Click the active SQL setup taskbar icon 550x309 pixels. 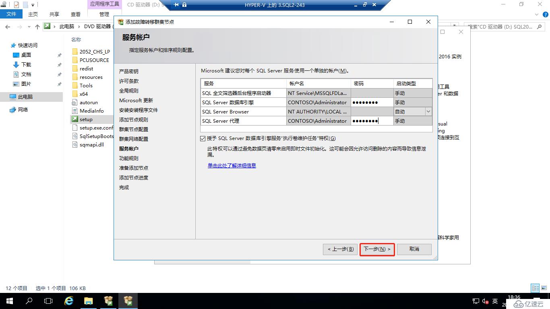click(128, 301)
